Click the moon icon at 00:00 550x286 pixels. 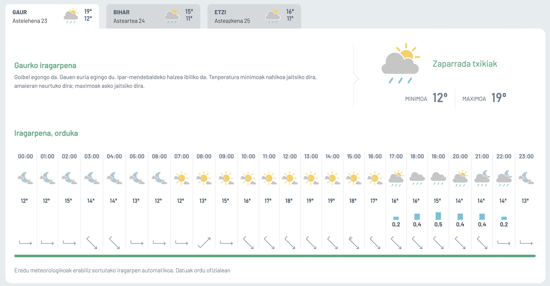click(25, 178)
